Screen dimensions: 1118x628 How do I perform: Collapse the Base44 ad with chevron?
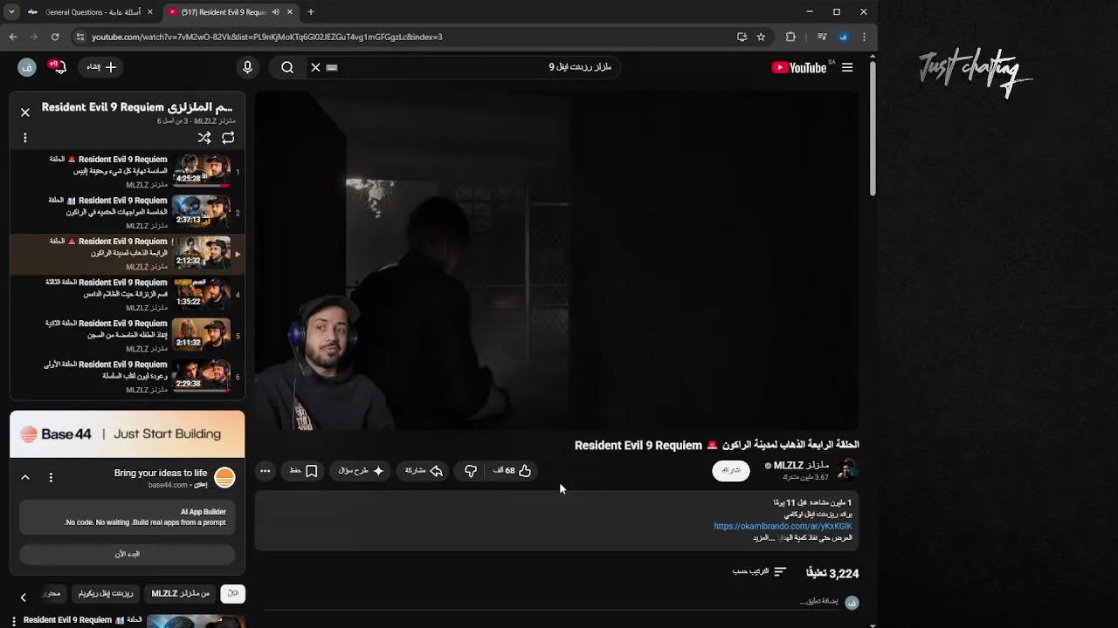click(25, 477)
